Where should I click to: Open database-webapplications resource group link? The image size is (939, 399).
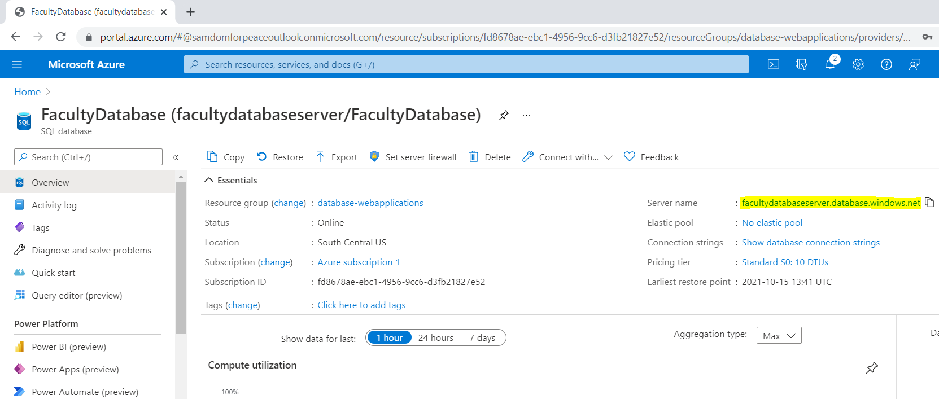[x=370, y=203]
